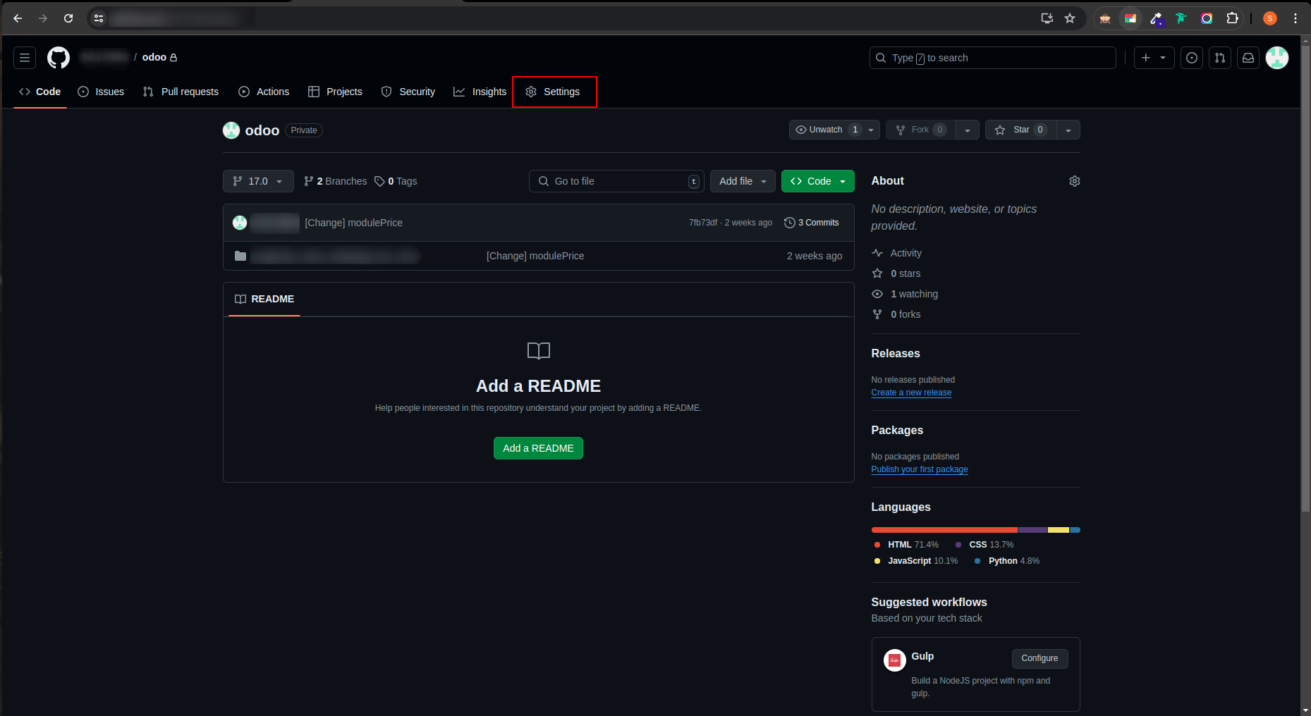This screenshot has height=716, width=1311.
Task: Expand the 17.0 branch selector dropdown
Action: point(258,181)
